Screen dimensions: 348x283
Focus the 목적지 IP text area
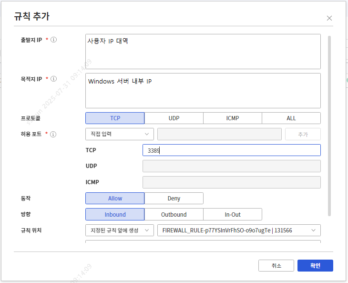pyautogui.click(x=203, y=91)
